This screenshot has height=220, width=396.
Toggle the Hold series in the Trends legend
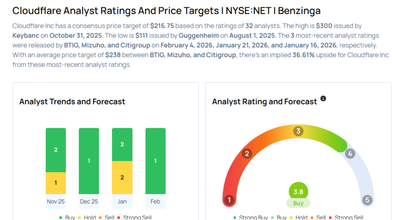(x=87, y=218)
